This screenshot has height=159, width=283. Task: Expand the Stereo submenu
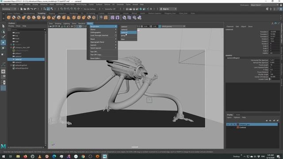[x=103, y=30]
